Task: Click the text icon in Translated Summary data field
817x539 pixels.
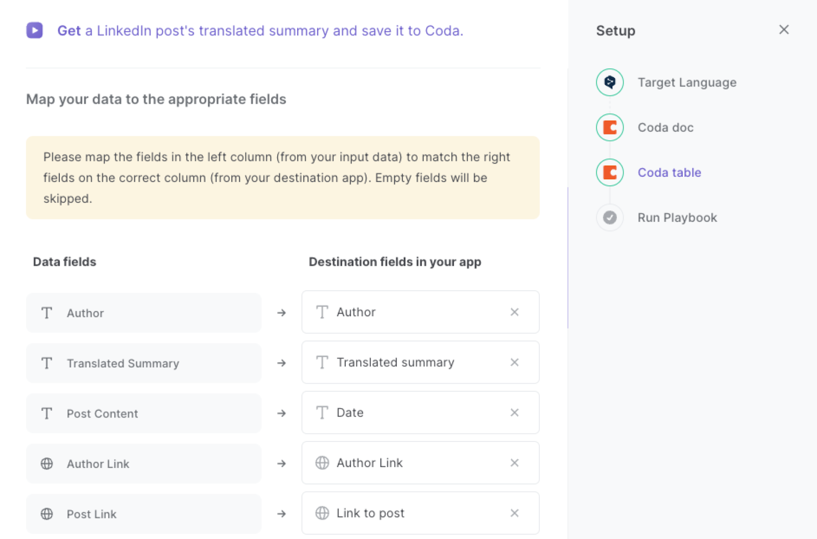Action: [47, 363]
